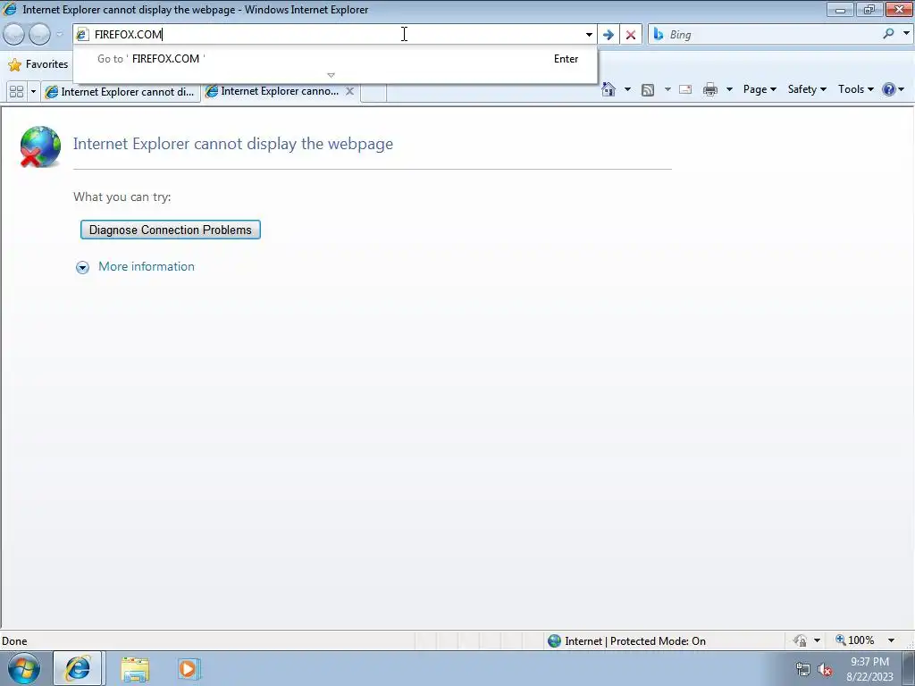Image resolution: width=915 pixels, height=686 pixels.
Task: Open the Feeds dropdown arrow
Action: pyautogui.click(x=667, y=89)
